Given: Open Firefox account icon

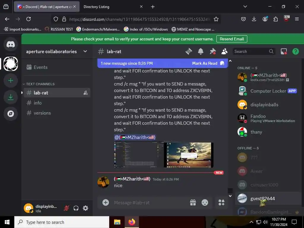Looking at the screenshot, I should (x=265, y=19).
